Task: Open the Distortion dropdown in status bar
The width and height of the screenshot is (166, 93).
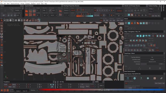Action: (x=34, y=90)
